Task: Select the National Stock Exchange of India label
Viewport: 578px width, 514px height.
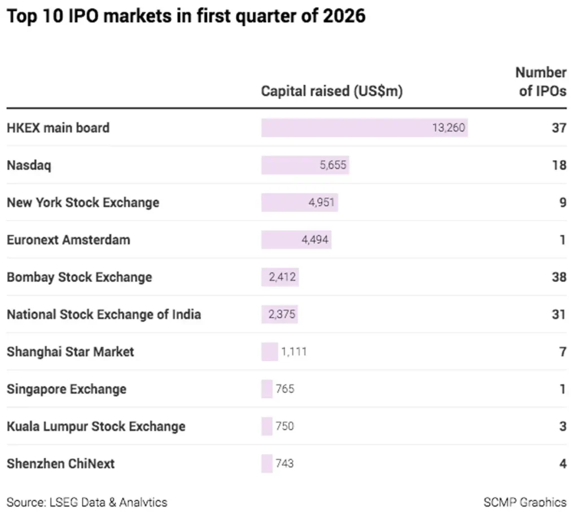Action: [104, 314]
